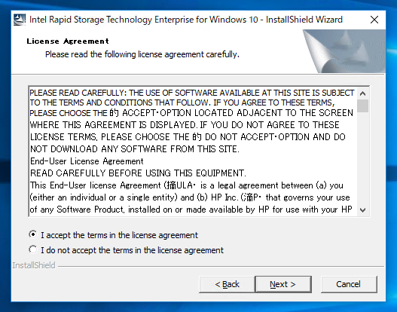Image resolution: width=397 pixels, height=312 pixels.
Task: Click the "I do not accept the terms" label
Action: [x=132, y=250]
